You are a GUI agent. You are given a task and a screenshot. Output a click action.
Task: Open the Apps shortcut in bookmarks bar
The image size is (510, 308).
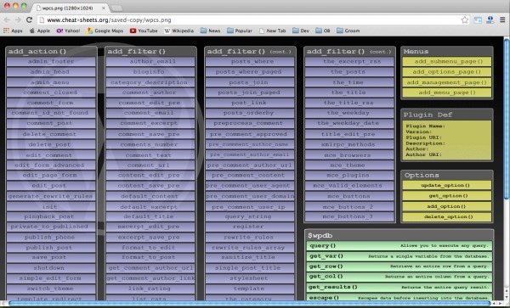pyautogui.click(x=13, y=31)
